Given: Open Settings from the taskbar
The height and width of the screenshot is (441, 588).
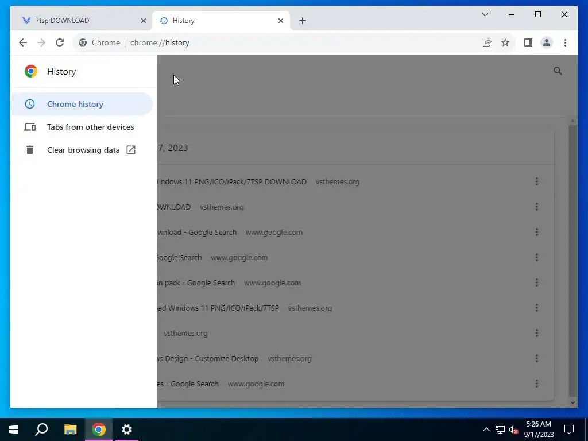Looking at the screenshot, I should [x=127, y=430].
